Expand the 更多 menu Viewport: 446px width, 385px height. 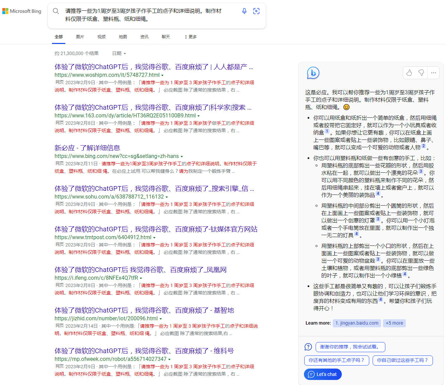click(191, 37)
